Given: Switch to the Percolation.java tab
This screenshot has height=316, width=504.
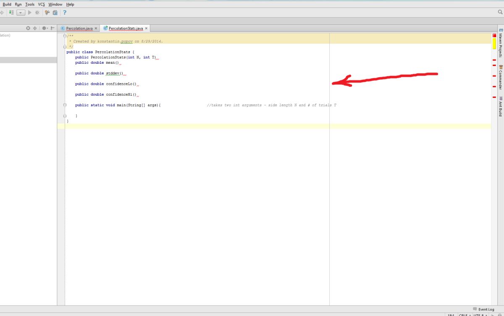Looking at the screenshot, I should [79, 29].
